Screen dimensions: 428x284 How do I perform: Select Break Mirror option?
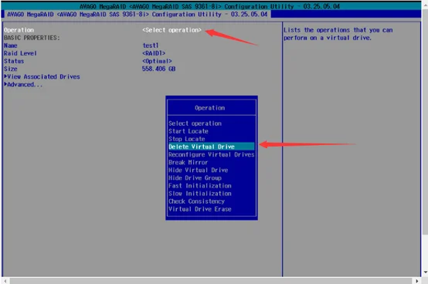[188, 162]
